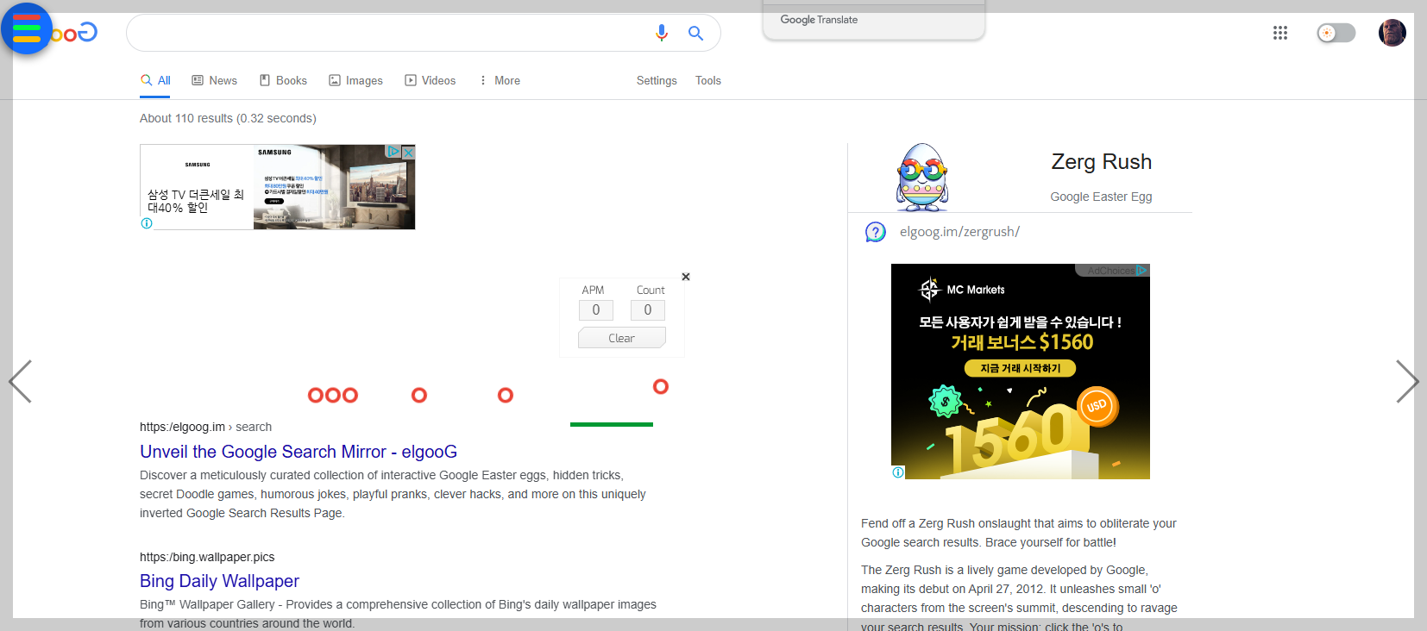1427x631 pixels.
Task: Open the Google apps grid icon
Action: (1280, 33)
